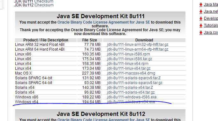Click the 131.92 MB file size cell
218x121 pixels.
(x=91, y=78)
